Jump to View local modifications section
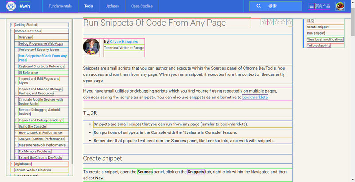This screenshot has width=355, height=182. coord(325,39)
